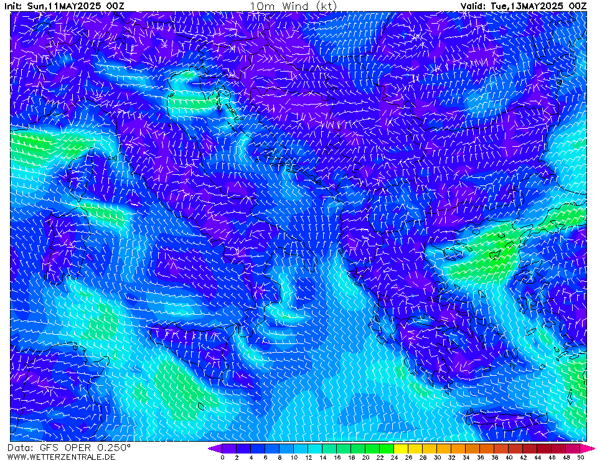Click the 'Valid: Tue,13MAY2025 00Z' text
Image resolution: width=597 pixels, height=461 pixels.
click(524, 6)
